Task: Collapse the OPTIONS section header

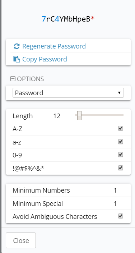Action: coord(27,79)
